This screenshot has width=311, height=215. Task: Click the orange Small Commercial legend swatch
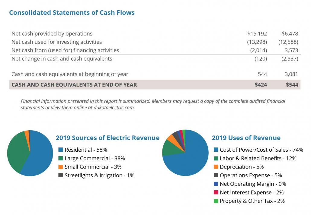[x=60, y=167]
